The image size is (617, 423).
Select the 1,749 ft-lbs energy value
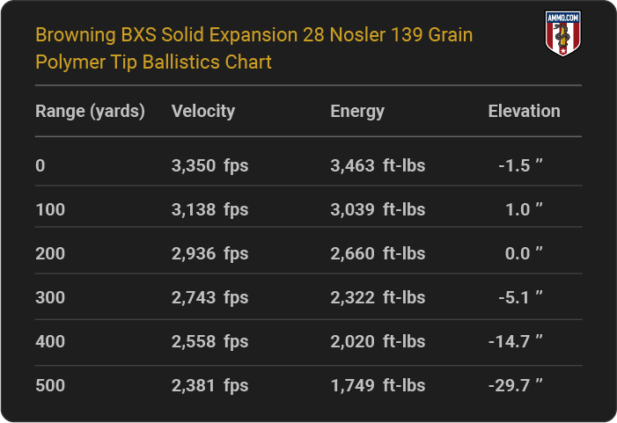pyautogui.click(x=378, y=386)
